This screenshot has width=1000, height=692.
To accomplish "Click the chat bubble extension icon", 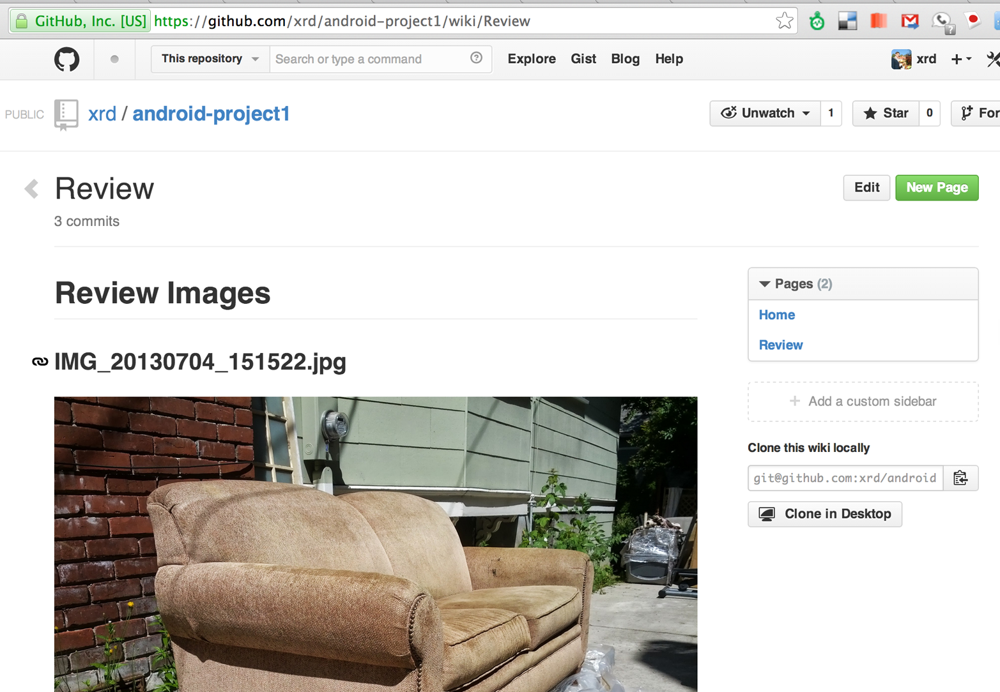I will [942, 22].
